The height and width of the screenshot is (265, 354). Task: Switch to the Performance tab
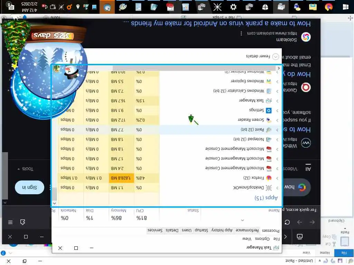[x=247, y=230]
